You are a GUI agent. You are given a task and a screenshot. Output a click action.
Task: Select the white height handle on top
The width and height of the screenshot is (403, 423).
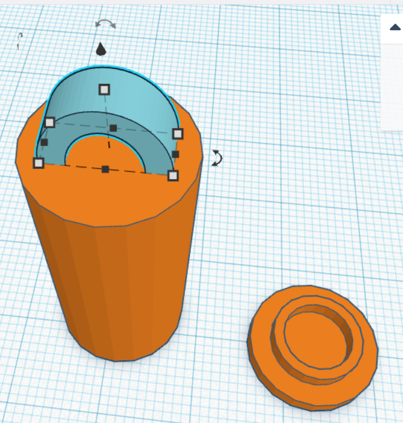click(105, 90)
